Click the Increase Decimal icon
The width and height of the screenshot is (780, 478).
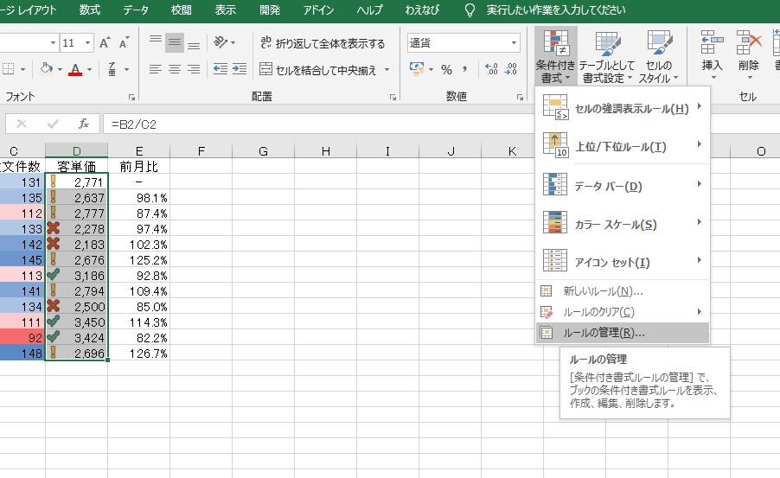pyautogui.click(x=491, y=70)
